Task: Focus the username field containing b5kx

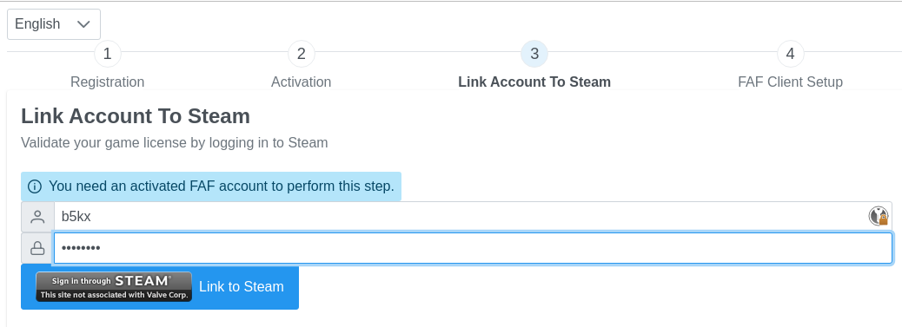Action: (473, 217)
